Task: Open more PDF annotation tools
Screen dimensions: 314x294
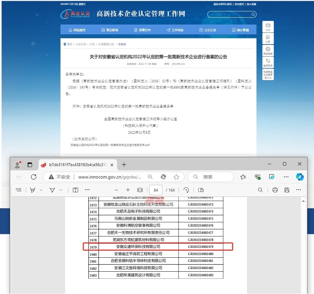Action: tap(87, 190)
